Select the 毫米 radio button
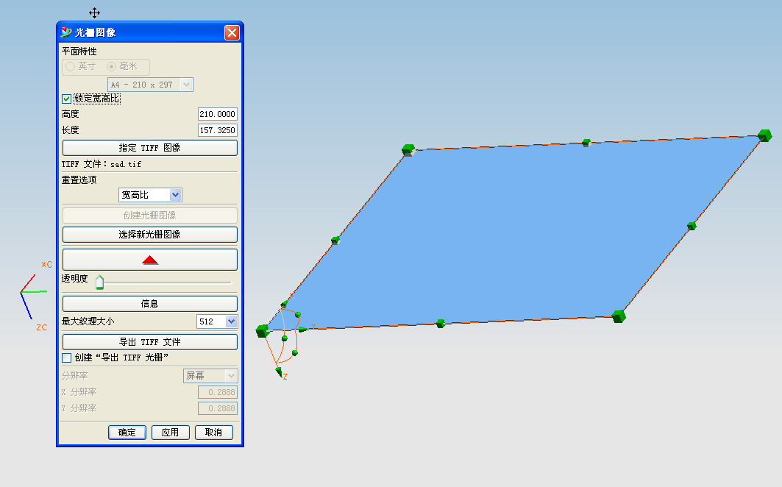The width and height of the screenshot is (782, 487). point(112,66)
